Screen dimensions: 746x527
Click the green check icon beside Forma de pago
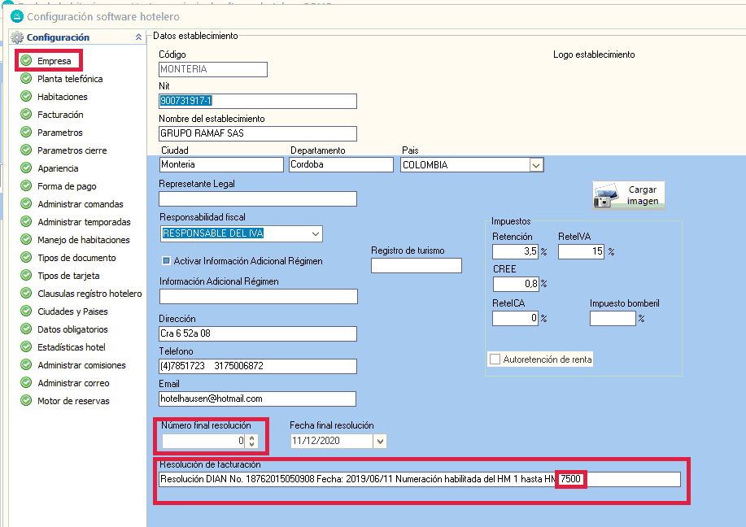[x=26, y=186]
